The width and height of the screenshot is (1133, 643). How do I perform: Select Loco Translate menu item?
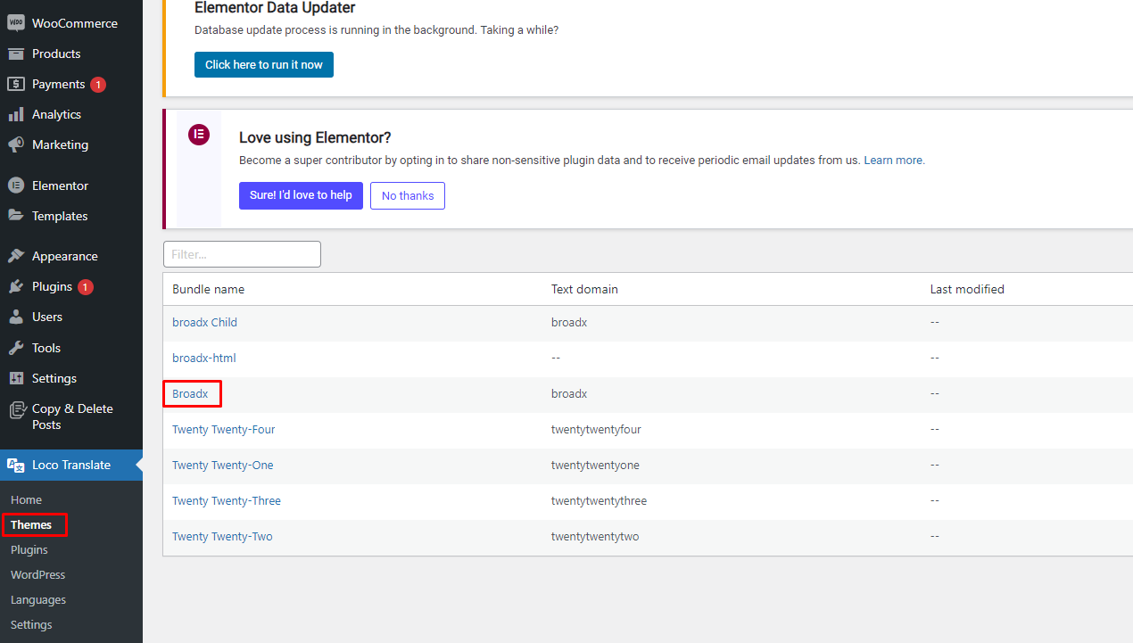tap(71, 465)
